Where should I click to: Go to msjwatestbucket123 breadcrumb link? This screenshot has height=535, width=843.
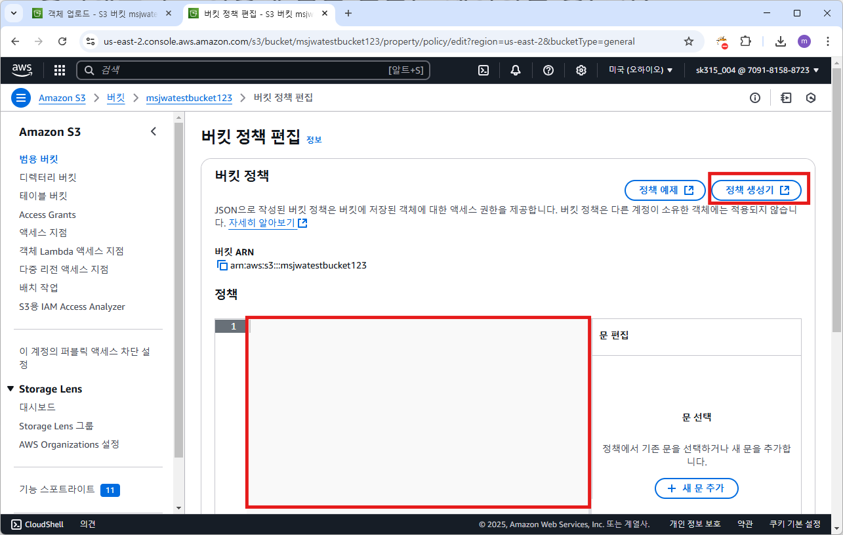[x=189, y=98]
